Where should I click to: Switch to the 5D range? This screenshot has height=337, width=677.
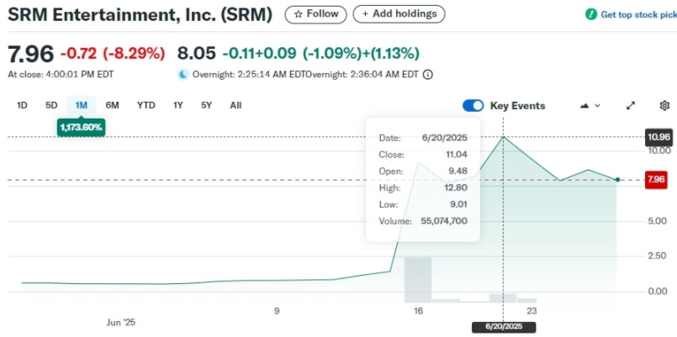coord(51,105)
